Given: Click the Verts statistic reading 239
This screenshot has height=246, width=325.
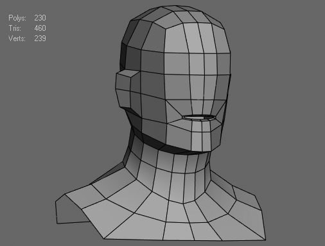Looking at the screenshot, I should (40, 39).
